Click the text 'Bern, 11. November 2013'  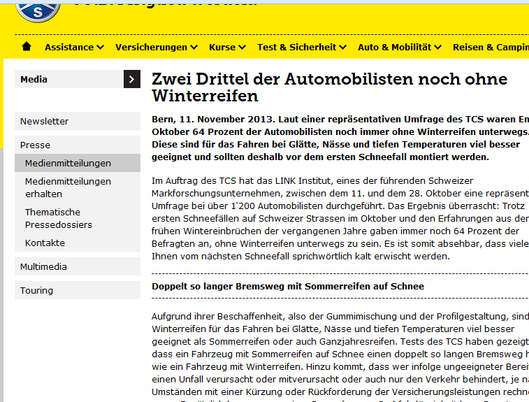(x=214, y=119)
